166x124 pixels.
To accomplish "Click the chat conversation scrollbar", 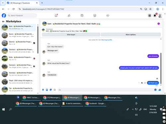I will coord(161,68).
